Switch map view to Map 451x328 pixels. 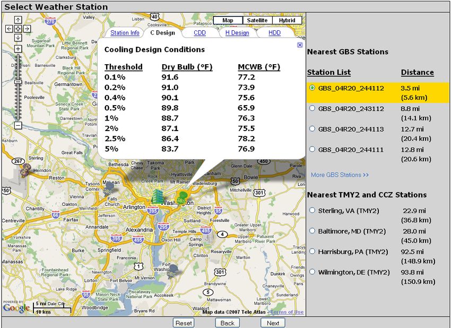pyautogui.click(x=228, y=20)
